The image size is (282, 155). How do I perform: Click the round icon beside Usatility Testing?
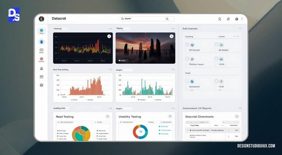(170, 116)
